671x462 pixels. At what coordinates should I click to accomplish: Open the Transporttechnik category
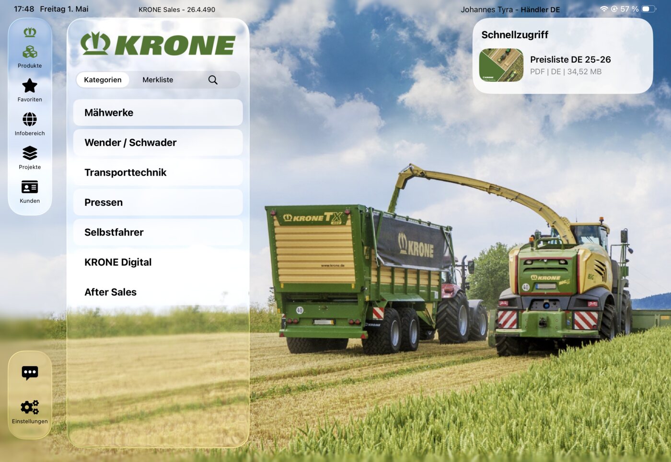(158, 172)
